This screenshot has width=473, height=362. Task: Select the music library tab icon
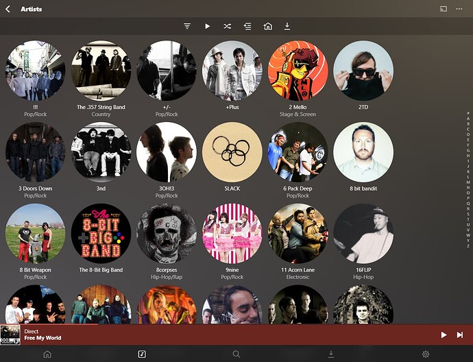tap(142, 354)
